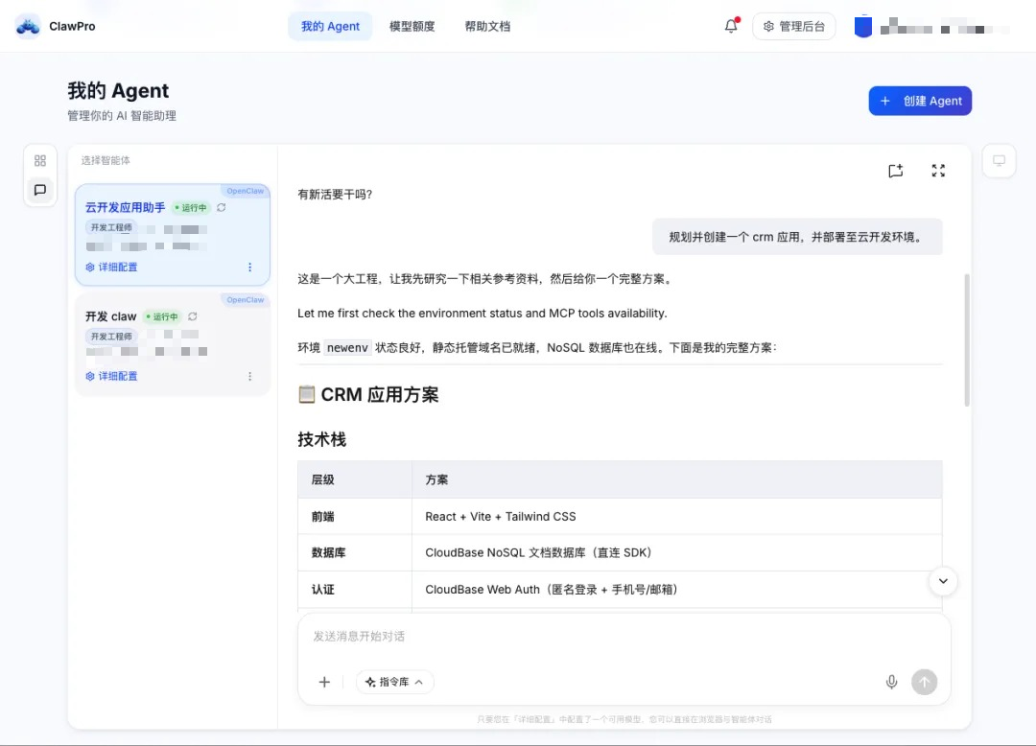Image resolution: width=1036 pixels, height=746 pixels.
Task: Expand the chat to fullscreen
Action: [938, 171]
